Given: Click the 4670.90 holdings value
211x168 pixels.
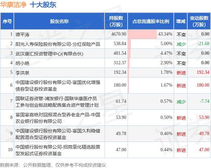Looking at the screenshot, I should [119, 34].
